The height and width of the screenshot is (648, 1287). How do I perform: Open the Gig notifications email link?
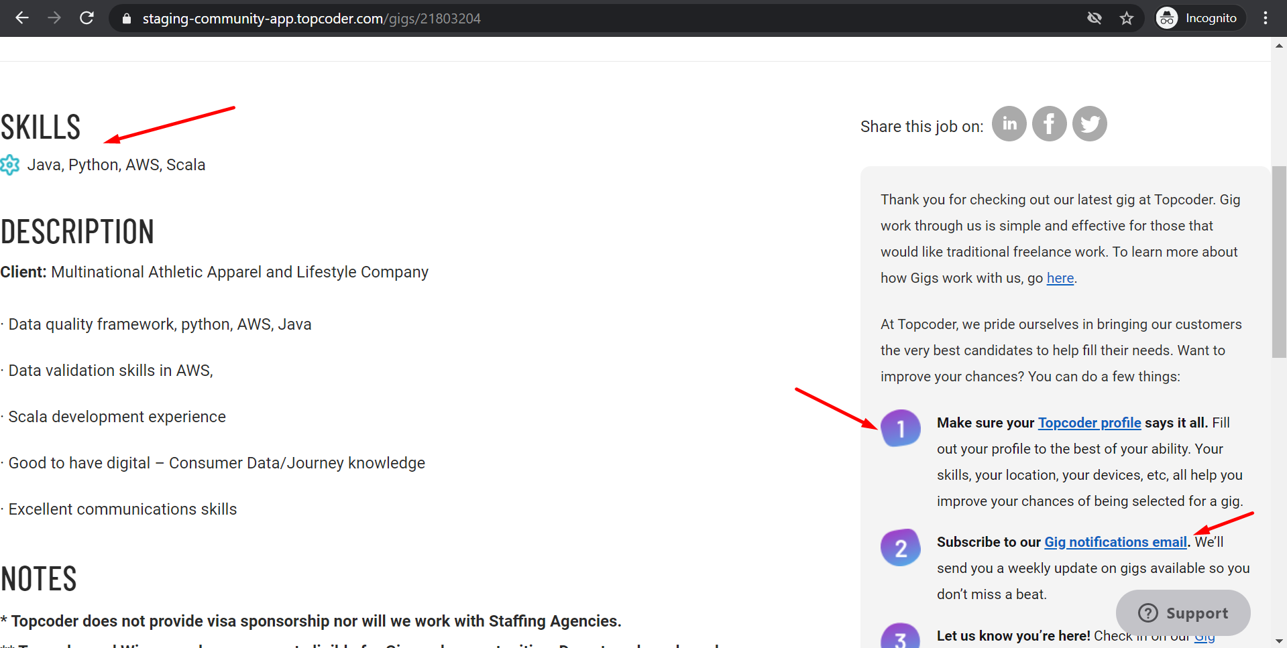1116,542
